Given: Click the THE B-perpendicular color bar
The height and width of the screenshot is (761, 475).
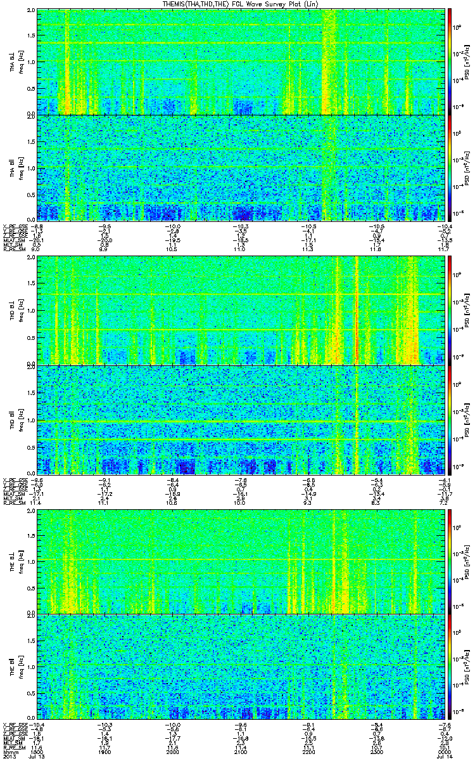Looking at the screenshot, I should coord(450,561).
